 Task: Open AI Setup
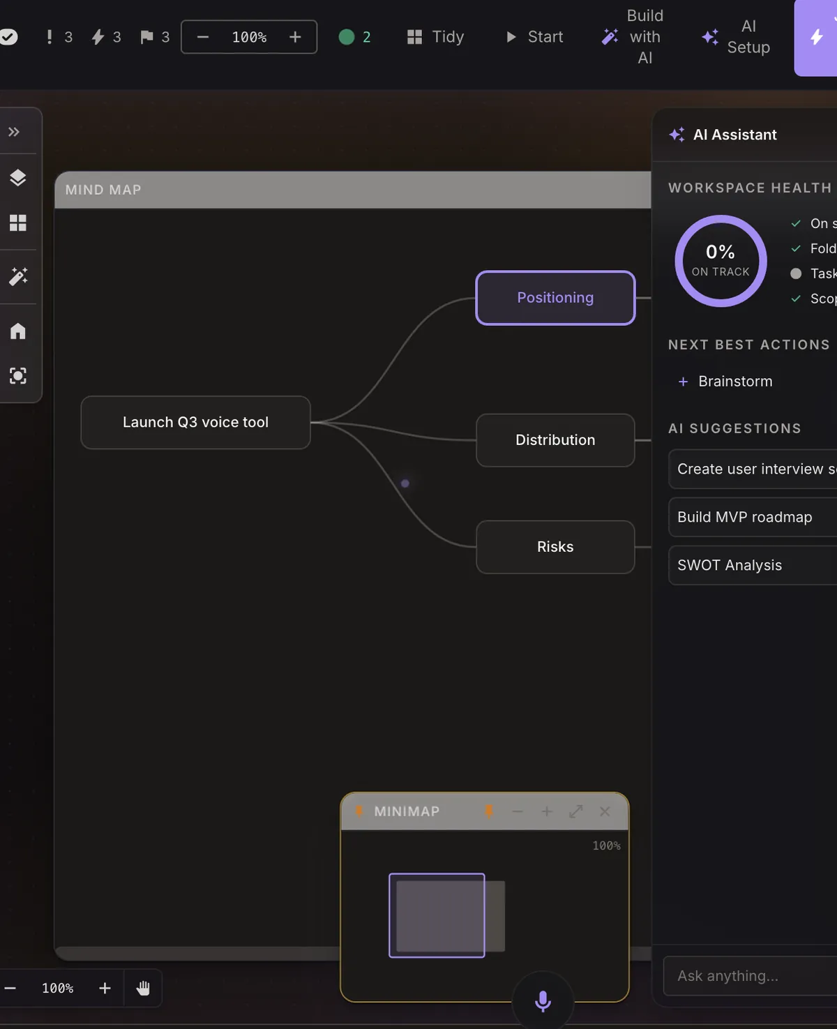(737, 37)
